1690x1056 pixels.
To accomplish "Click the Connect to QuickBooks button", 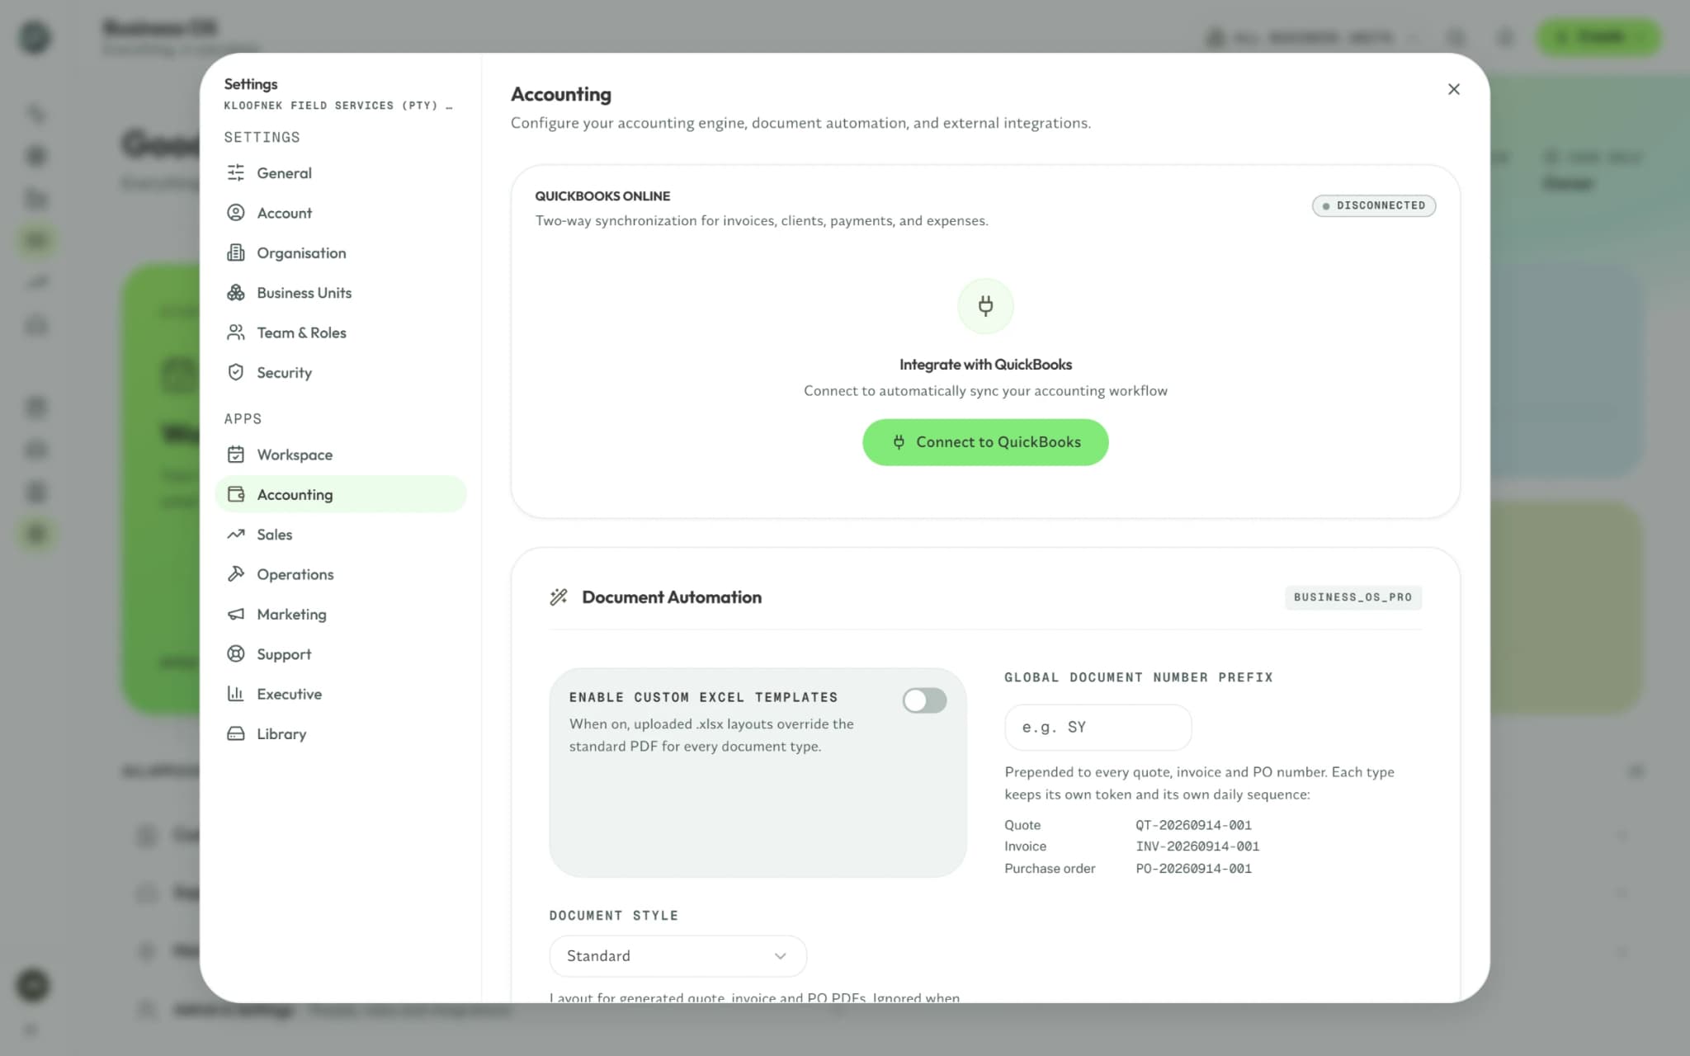I will (x=985, y=442).
